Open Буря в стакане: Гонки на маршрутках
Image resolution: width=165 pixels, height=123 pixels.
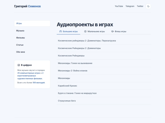click(104, 93)
